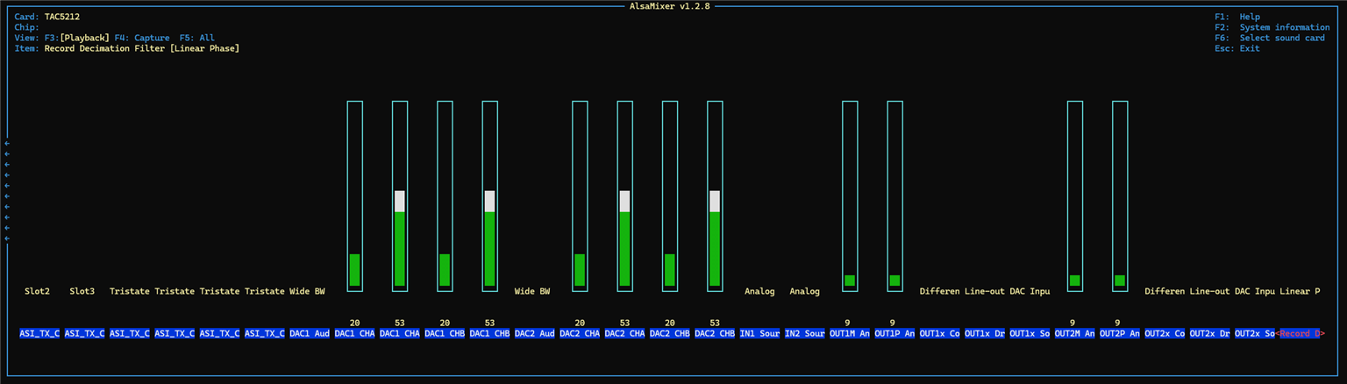This screenshot has width=1347, height=384.
Task: Select the DAC1 Aud control label
Action: [x=310, y=333]
